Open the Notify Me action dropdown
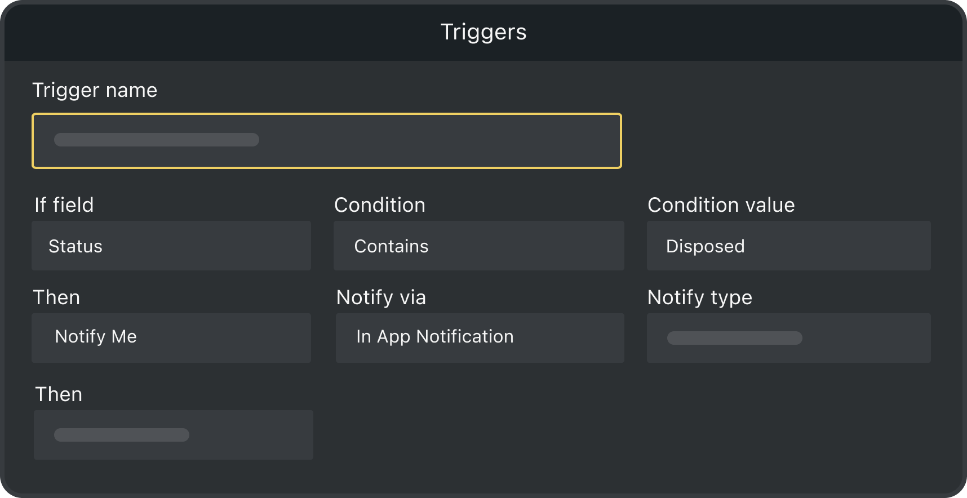This screenshot has width=967, height=498. pos(171,337)
